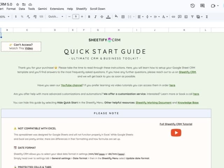Create a filter with funnel icon
Image resolution: width=224 pixels, height=168 pixels.
click(192, 17)
